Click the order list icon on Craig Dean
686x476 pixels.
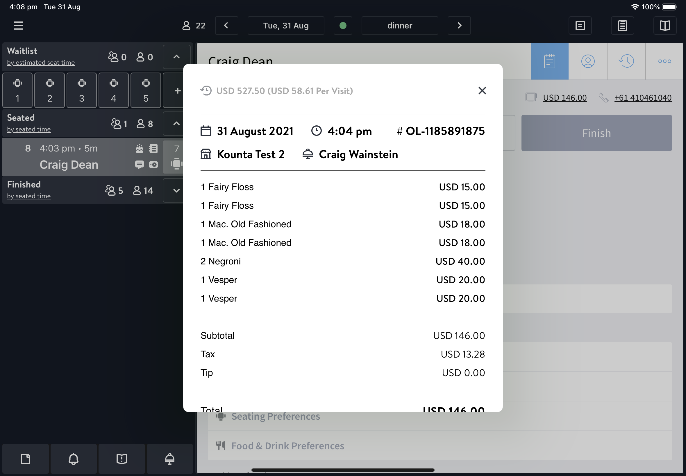tap(153, 149)
